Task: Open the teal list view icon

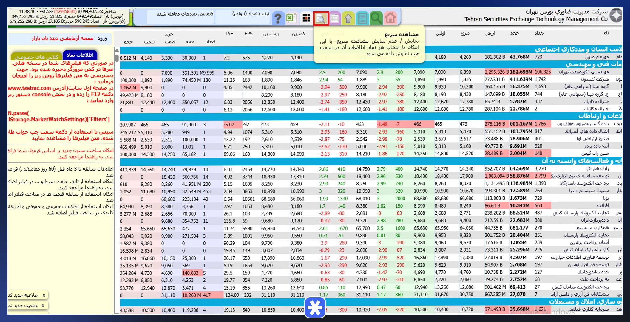Action: click(x=362, y=18)
